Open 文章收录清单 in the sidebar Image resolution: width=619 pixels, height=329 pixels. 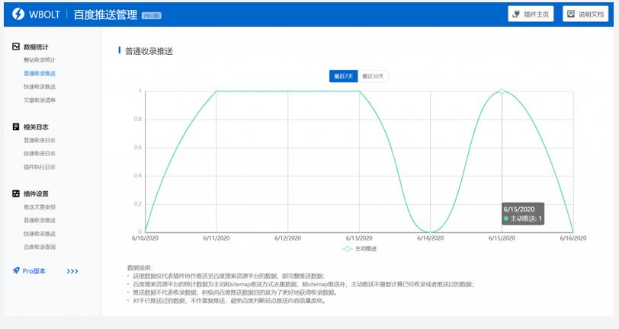point(39,100)
